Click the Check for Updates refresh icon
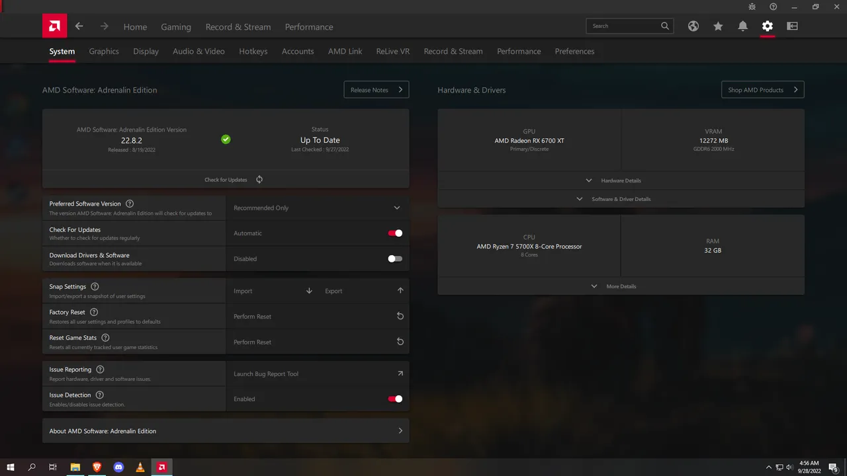 click(x=259, y=179)
